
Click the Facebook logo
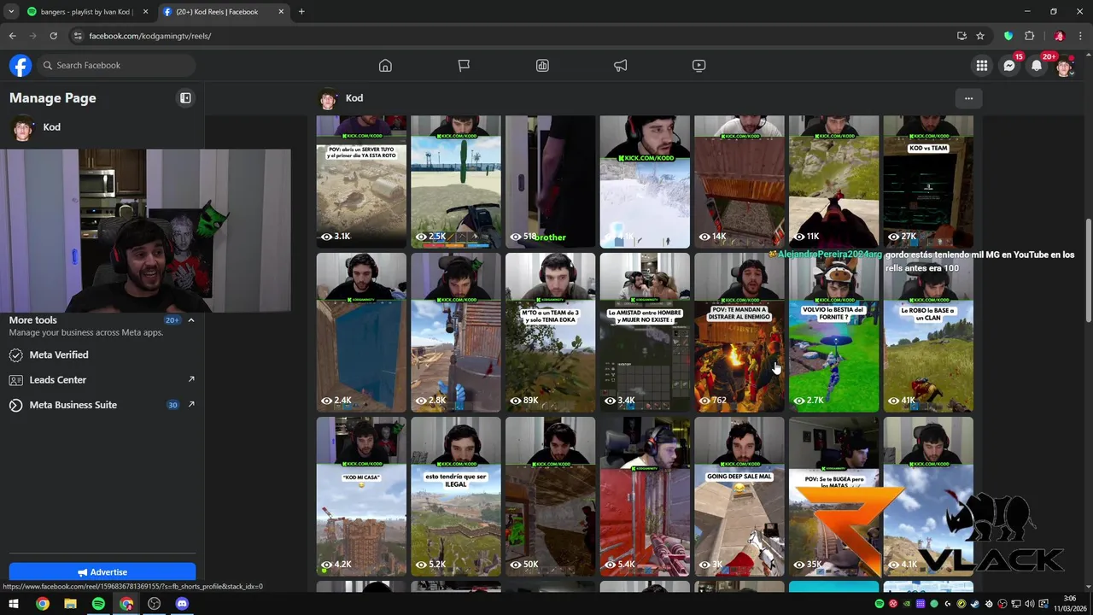tap(20, 66)
